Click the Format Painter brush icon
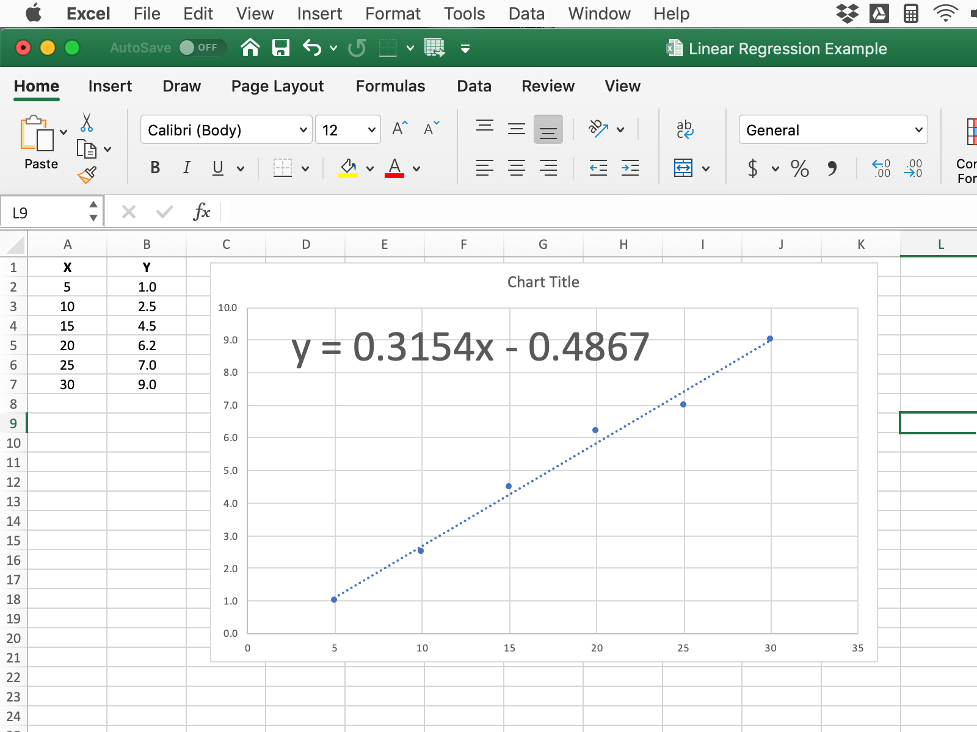The image size is (977, 732). pyautogui.click(x=87, y=175)
